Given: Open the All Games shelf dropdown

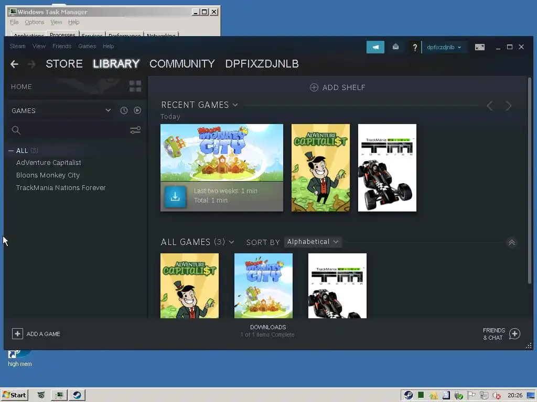Looking at the screenshot, I should coord(231,242).
